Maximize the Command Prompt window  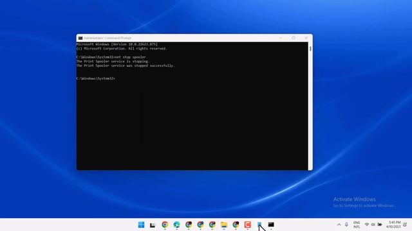click(294, 38)
